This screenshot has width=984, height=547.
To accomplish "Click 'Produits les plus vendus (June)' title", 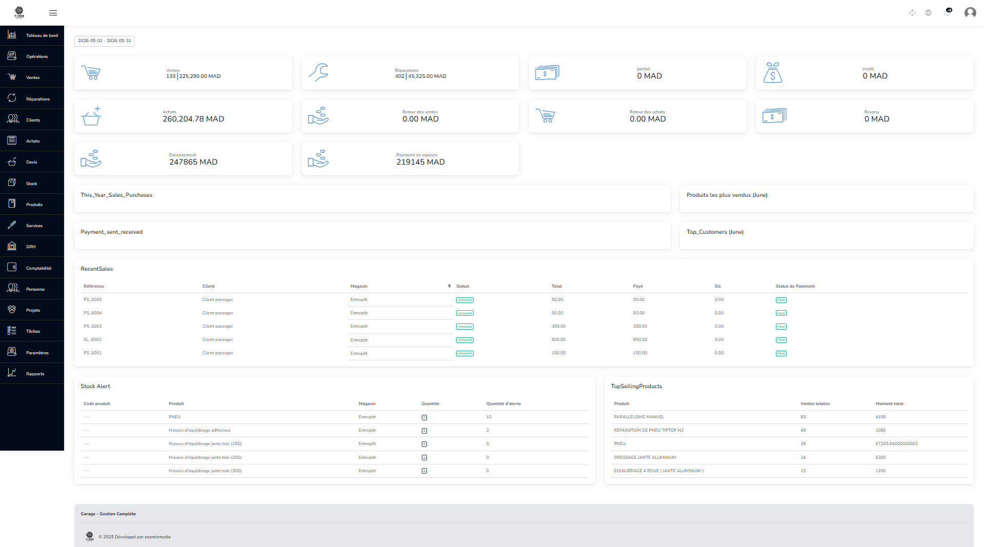I will coord(727,195).
